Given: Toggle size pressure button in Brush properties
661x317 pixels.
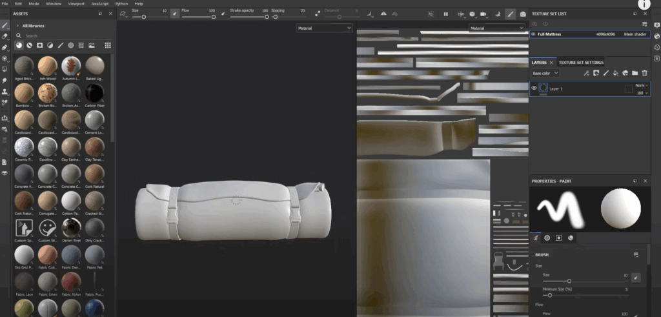Looking at the screenshot, I should click(636, 278).
